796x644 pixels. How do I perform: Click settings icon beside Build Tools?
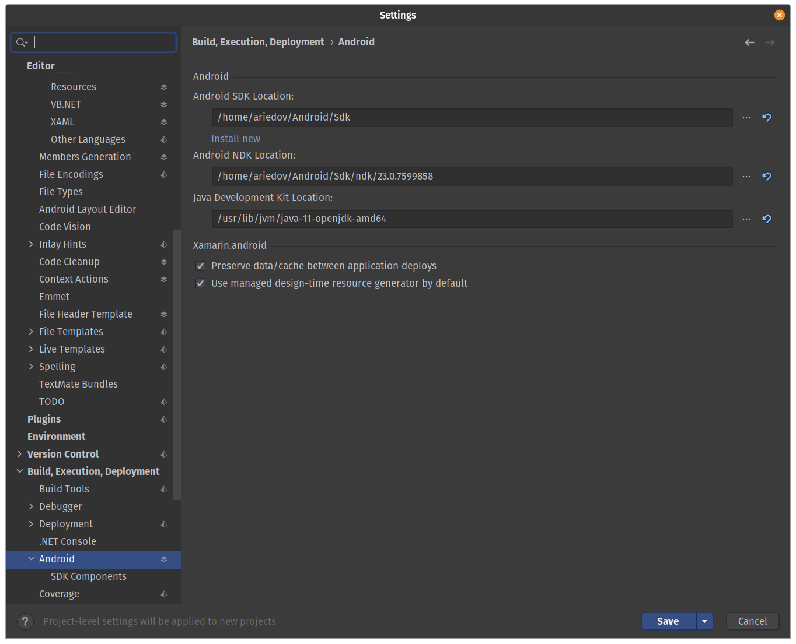click(164, 489)
